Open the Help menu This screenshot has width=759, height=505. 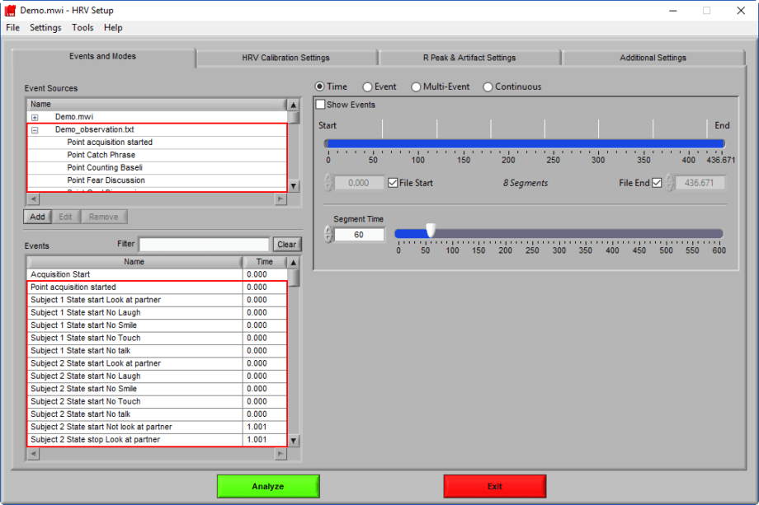(x=113, y=27)
